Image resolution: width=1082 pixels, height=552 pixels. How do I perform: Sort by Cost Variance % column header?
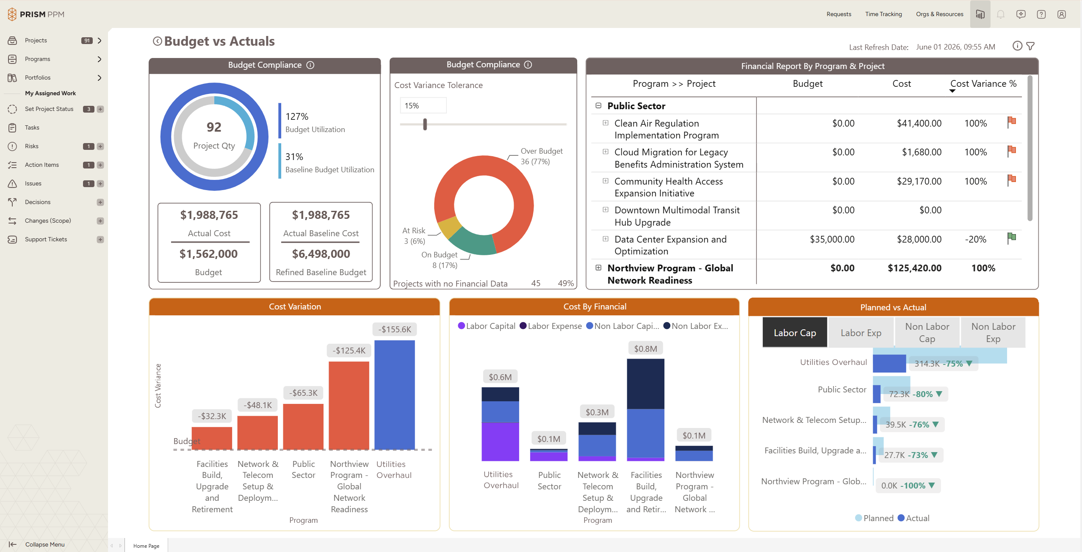coord(983,84)
